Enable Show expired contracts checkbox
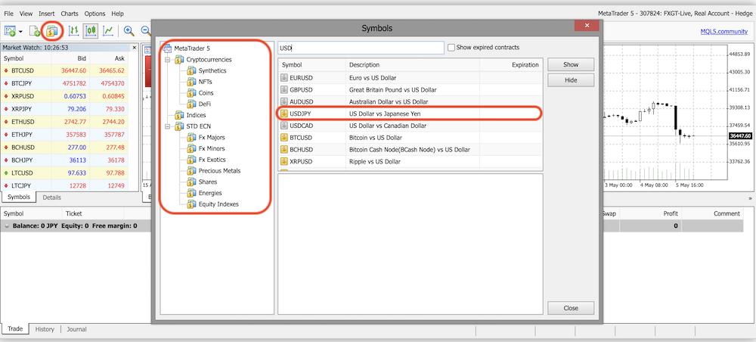The image size is (756, 342). click(x=451, y=48)
